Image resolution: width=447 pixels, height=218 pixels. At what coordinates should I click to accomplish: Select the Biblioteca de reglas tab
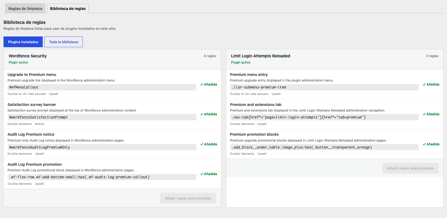68,9
